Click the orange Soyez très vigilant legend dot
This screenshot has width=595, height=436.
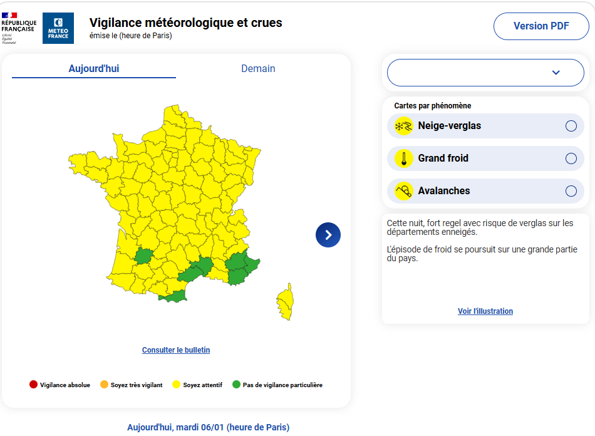[104, 385]
